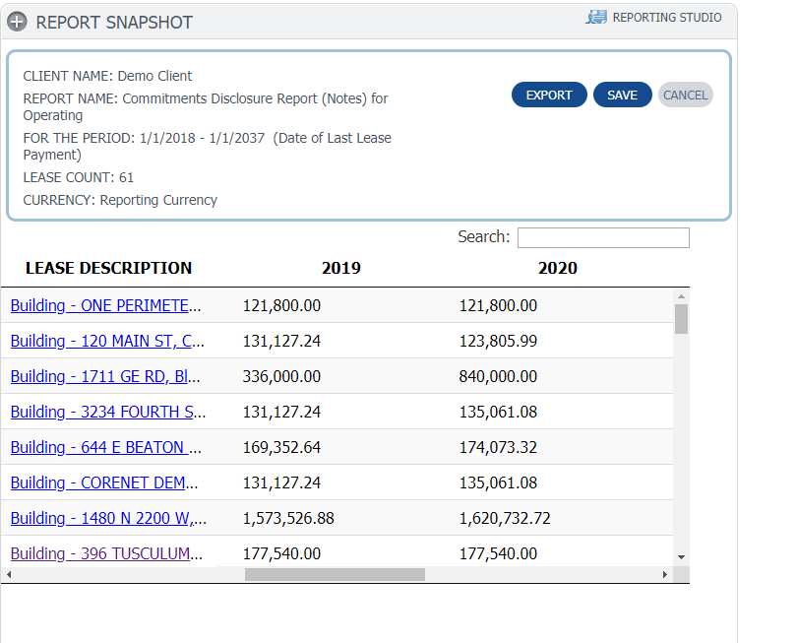Open Building - ONE PERIMETE... lease link
797x643 pixels.
point(105,305)
